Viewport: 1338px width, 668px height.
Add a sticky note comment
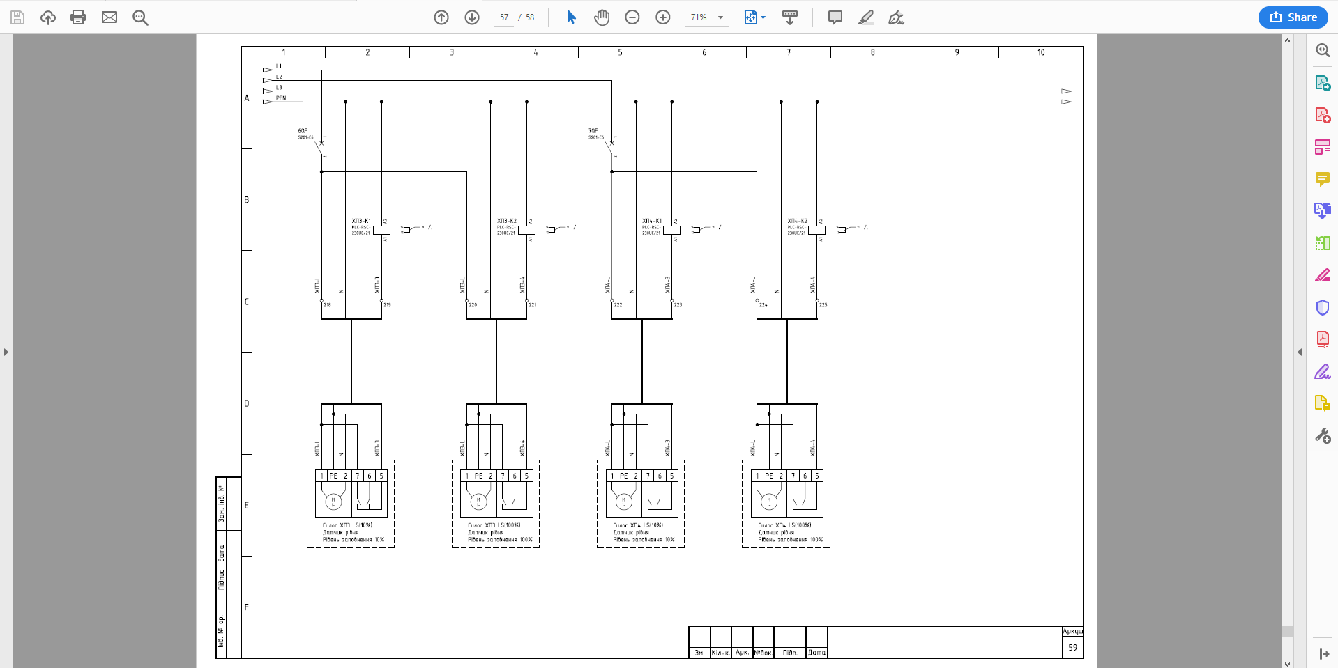coord(835,17)
